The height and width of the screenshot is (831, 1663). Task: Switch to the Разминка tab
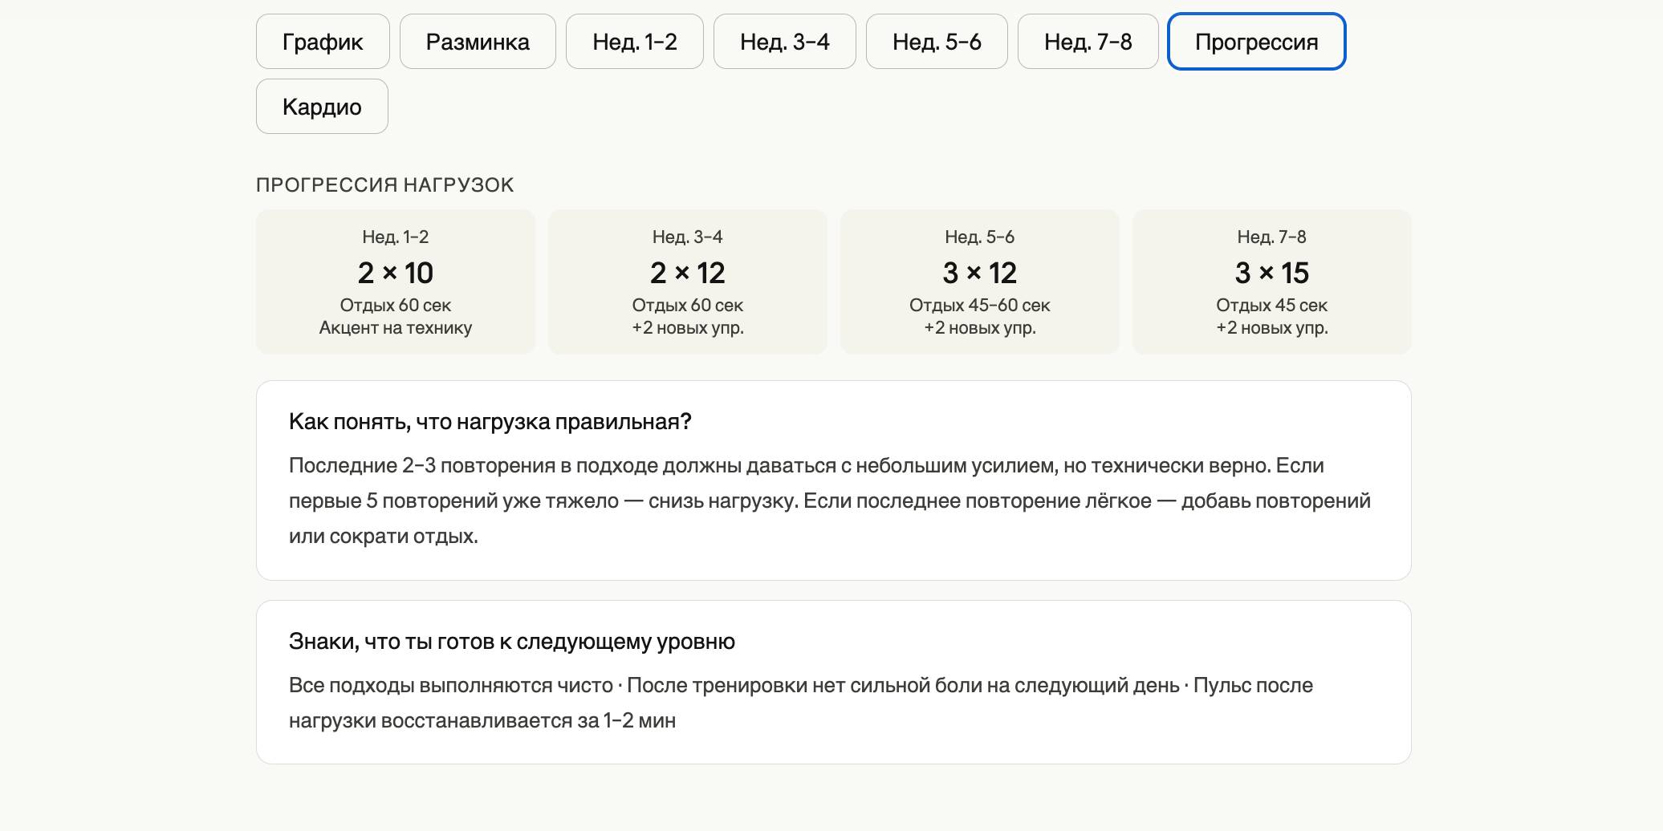point(478,42)
